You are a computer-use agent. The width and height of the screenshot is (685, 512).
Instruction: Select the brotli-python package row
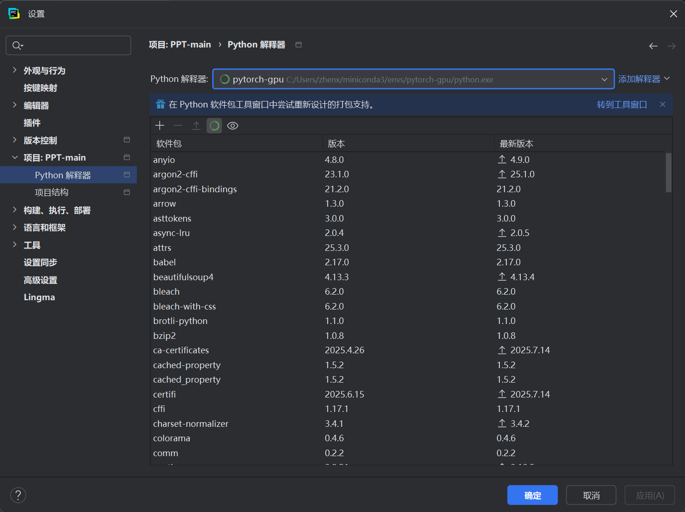408,321
